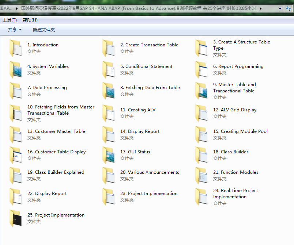Image resolution: width=294 pixels, height=245 pixels.
Task: Select folder icon of 24. Real Time Project Implementation
Action: pos(201,197)
